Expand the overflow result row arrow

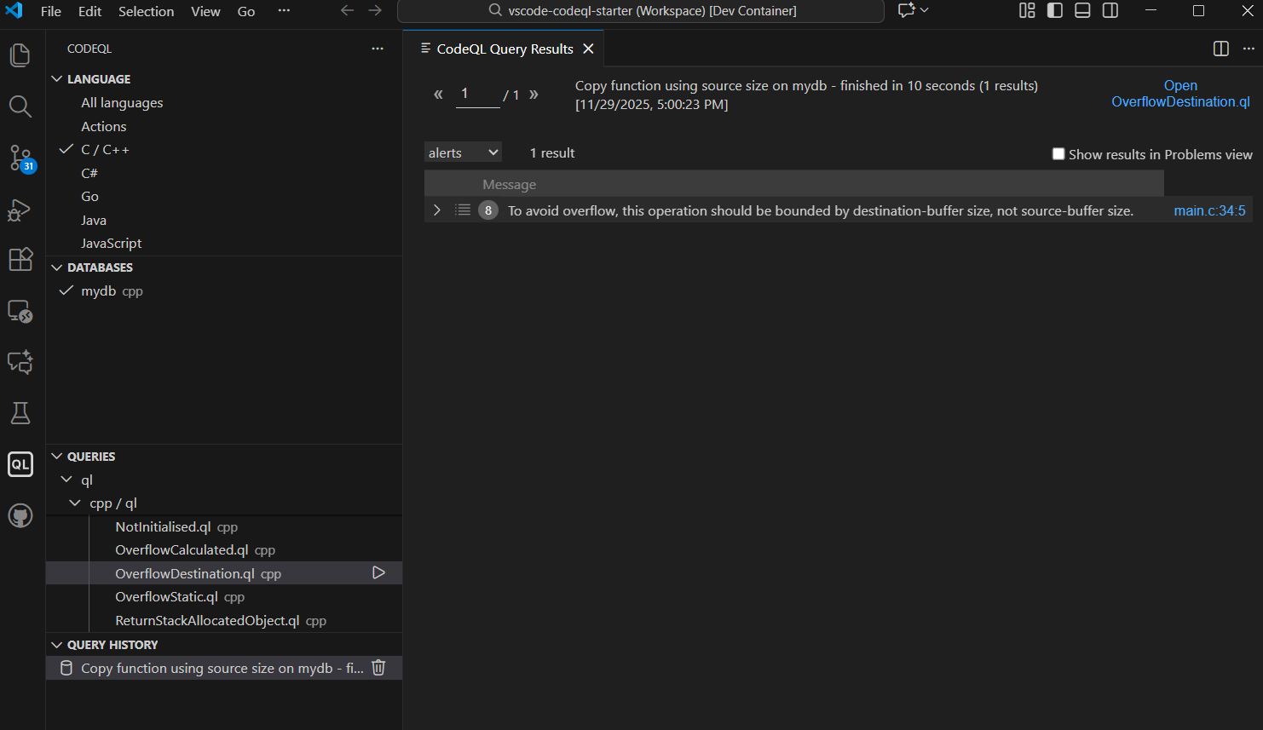pyautogui.click(x=437, y=210)
